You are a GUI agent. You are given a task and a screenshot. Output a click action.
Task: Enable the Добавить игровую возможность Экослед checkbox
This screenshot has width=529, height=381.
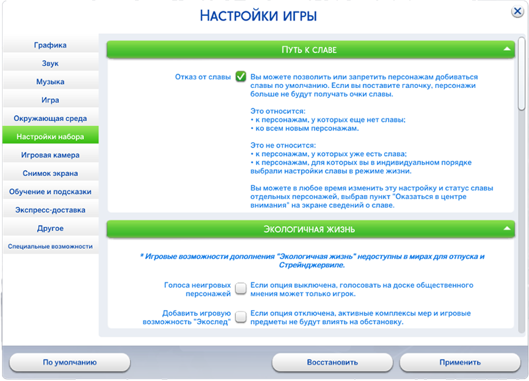(241, 317)
